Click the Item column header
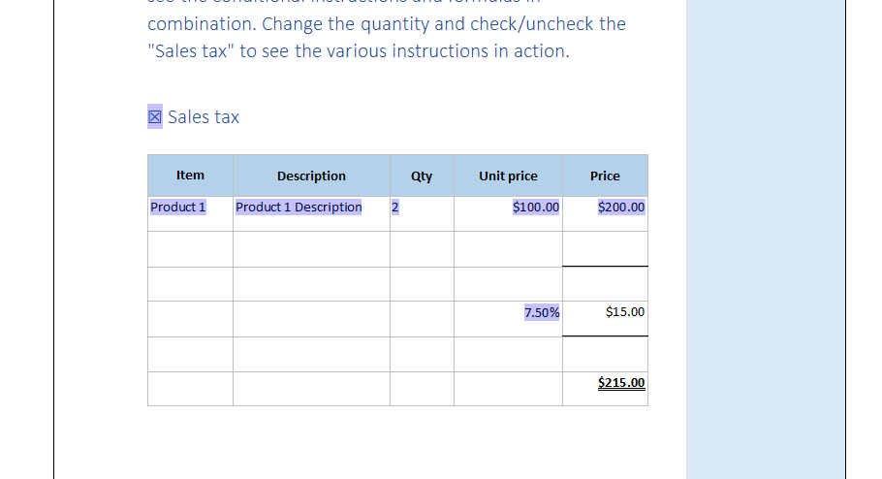Screen dimensions: 882x479 [190, 176]
